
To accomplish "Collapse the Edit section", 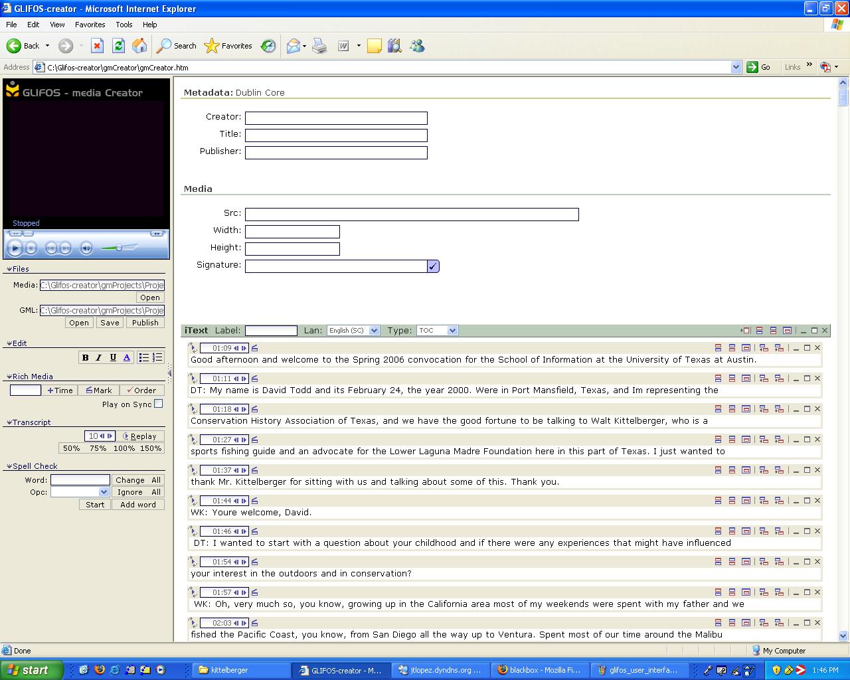I will pyautogui.click(x=9, y=343).
